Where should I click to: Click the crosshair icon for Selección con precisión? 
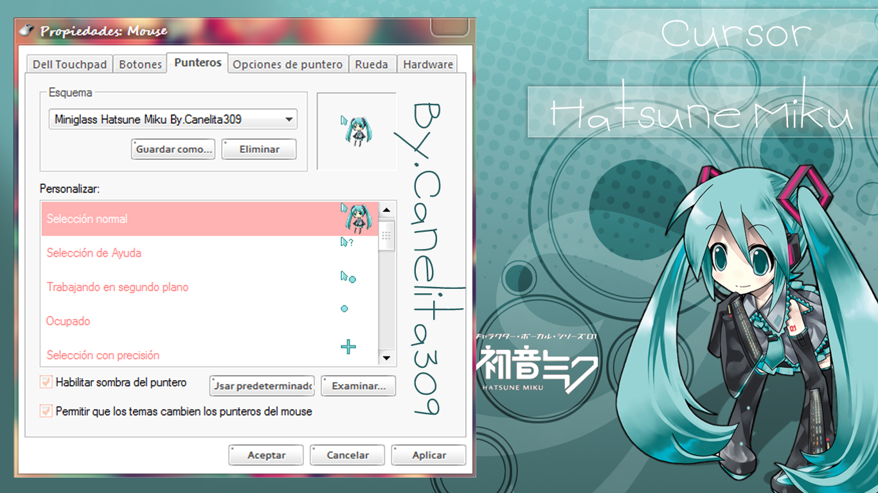pyautogui.click(x=348, y=347)
